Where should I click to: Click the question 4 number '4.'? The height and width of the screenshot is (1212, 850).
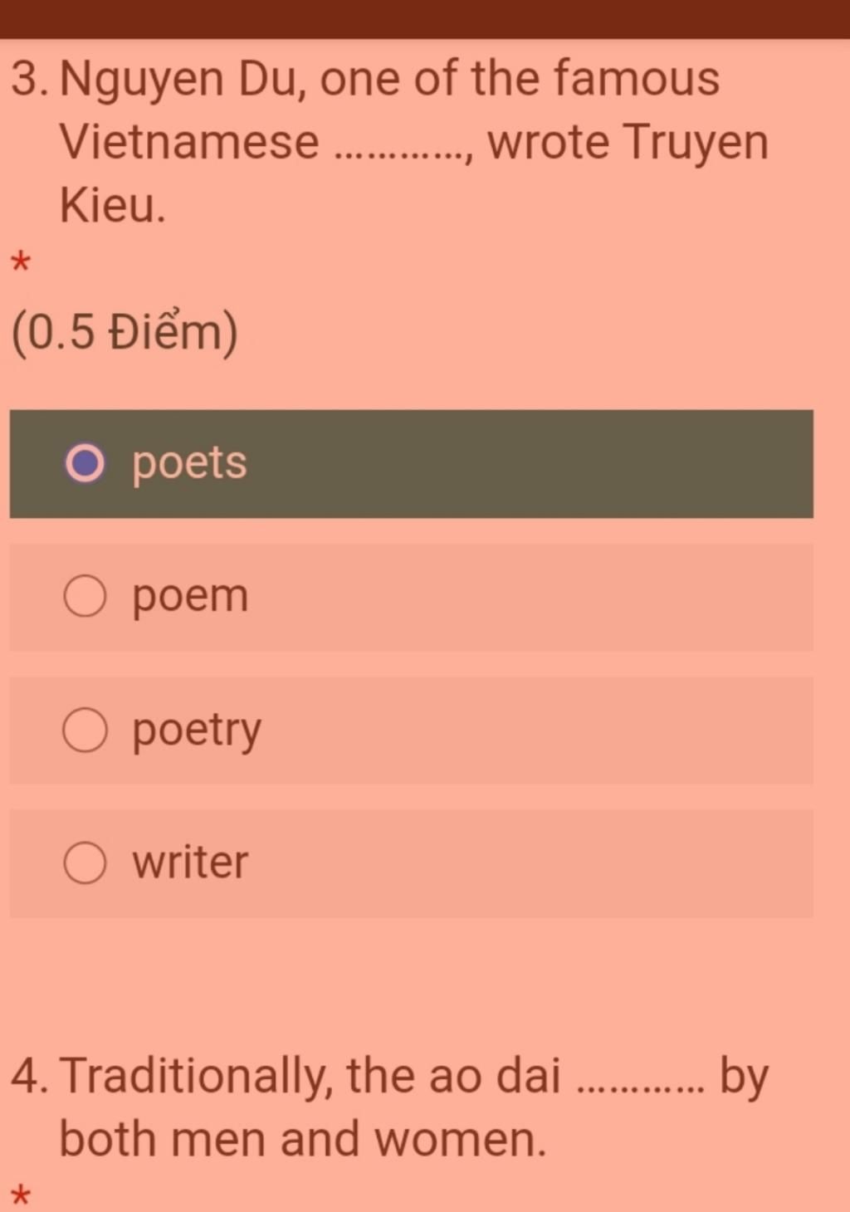tap(31, 1076)
